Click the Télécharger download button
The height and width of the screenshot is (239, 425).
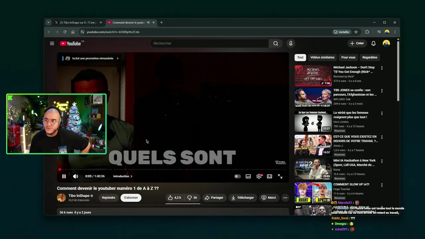(x=242, y=198)
